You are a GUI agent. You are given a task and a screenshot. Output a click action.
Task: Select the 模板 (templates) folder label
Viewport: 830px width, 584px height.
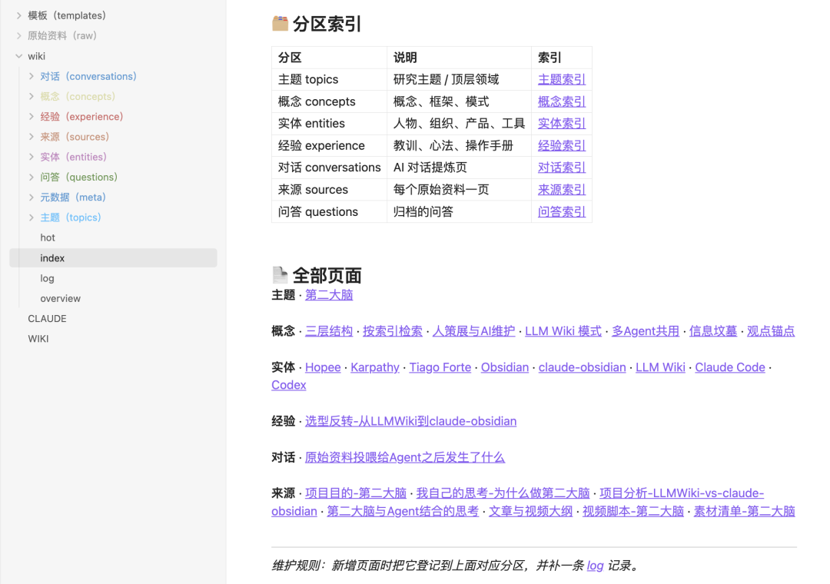pyautogui.click(x=67, y=15)
